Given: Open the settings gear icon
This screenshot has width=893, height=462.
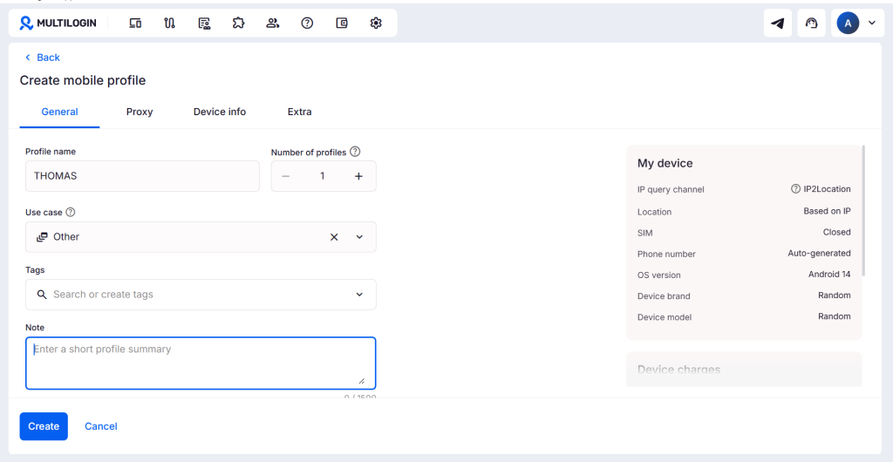Looking at the screenshot, I should coord(375,23).
